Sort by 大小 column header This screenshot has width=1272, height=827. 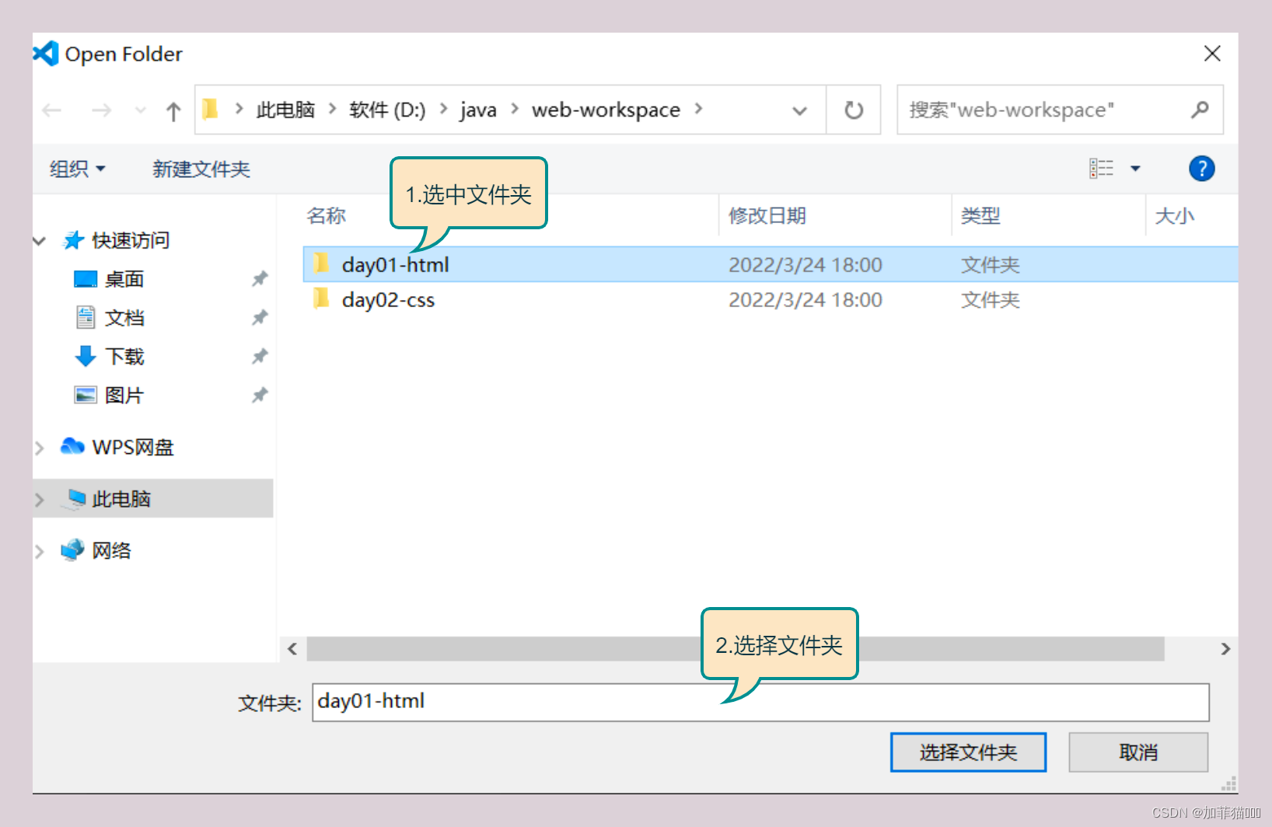(x=1174, y=215)
